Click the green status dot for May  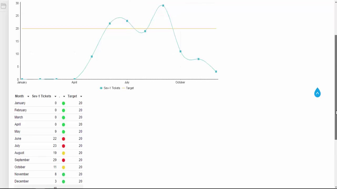tap(63, 132)
